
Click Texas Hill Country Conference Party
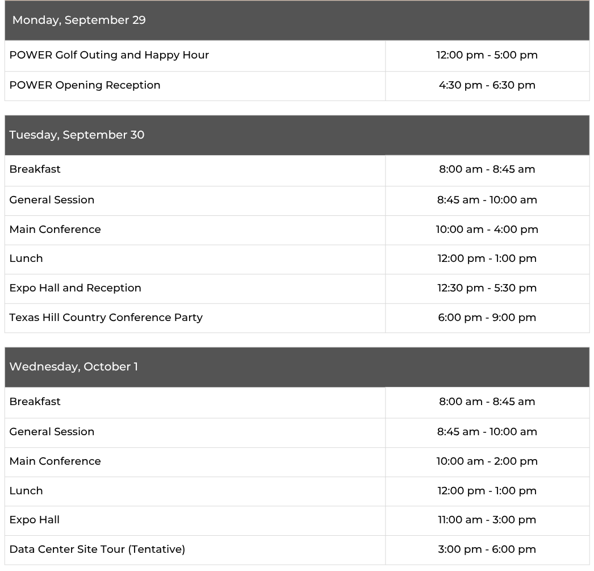(x=106, y=318)
